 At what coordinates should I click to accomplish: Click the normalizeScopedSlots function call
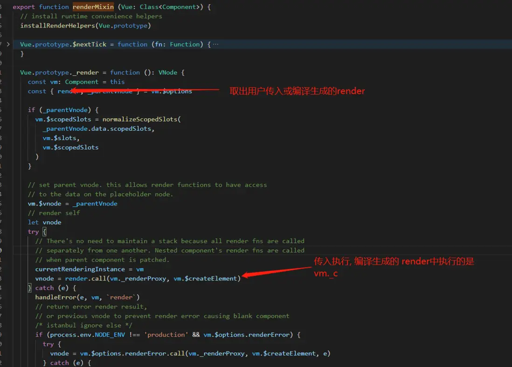coord(140,120)
